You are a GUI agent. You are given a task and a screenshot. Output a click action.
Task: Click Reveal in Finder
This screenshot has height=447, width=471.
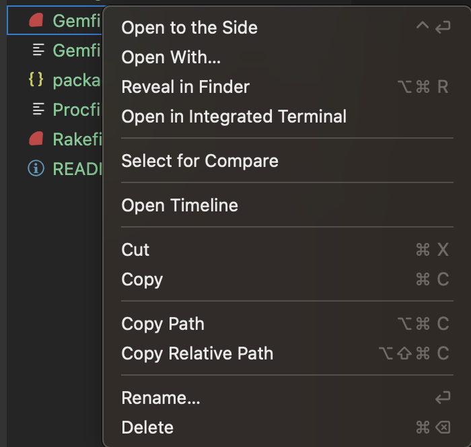coord(185,87)
